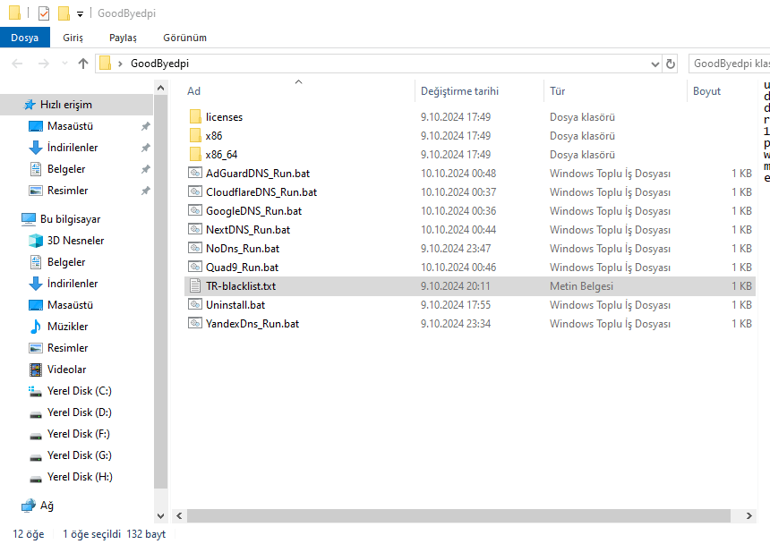
Task: Select CloudflareDNS_Run.bat batch file icon
Action: [x=195, y=191]
